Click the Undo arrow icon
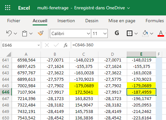Viewport: 166px width, 120px height. tap(9, 33)
